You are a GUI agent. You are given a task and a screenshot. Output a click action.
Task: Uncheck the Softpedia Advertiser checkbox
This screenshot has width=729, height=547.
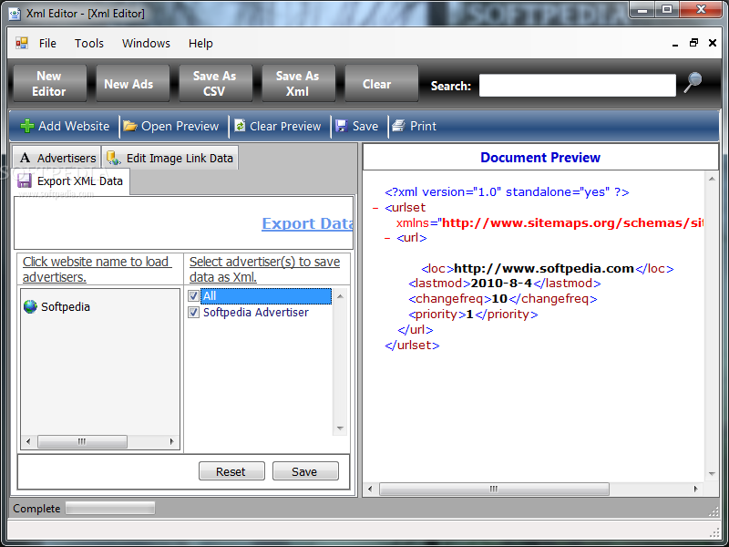(x=193, y=312)
